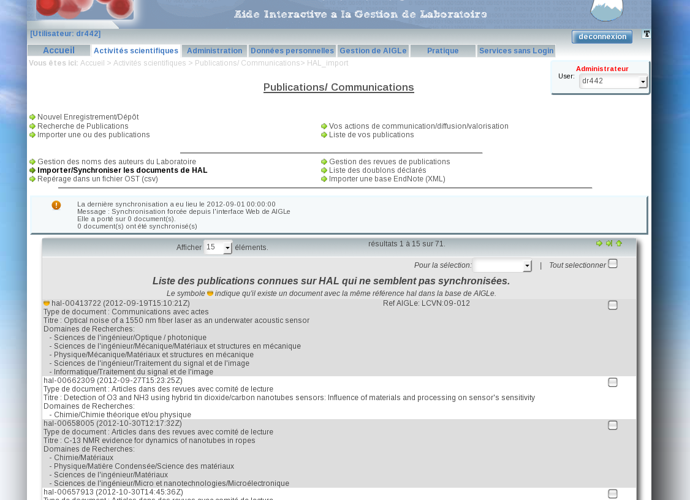Click Importer une base EndNote (XML) link
690x500 pixels.
click(x=387, y=179)
